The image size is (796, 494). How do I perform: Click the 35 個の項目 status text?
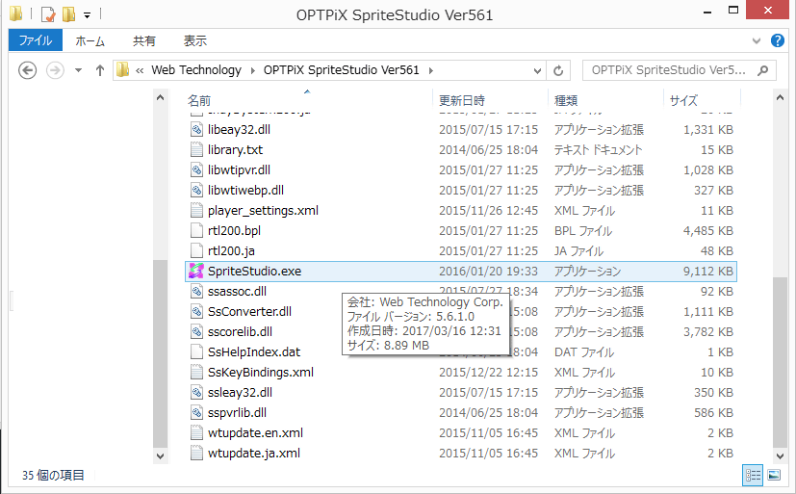click(x=53, y=475)
